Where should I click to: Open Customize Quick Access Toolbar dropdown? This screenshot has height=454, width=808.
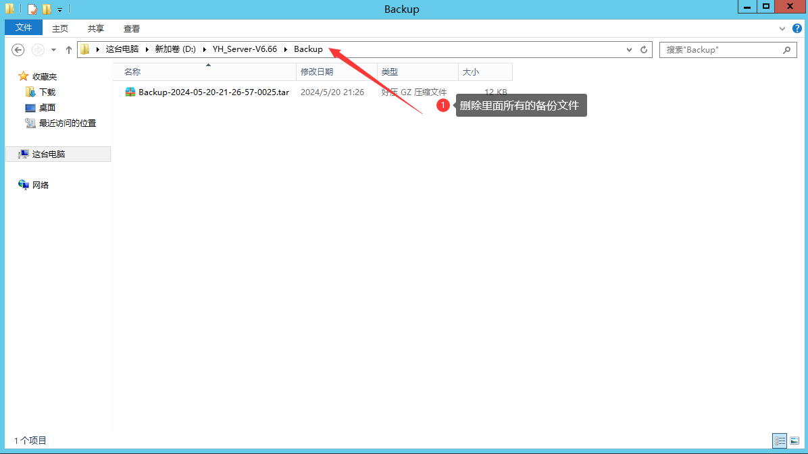coord(59,10)
